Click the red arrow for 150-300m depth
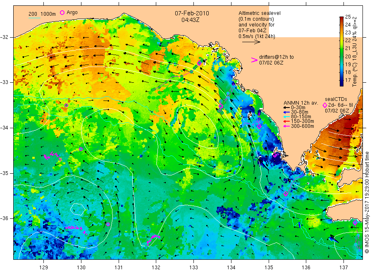 click(287, 121)
